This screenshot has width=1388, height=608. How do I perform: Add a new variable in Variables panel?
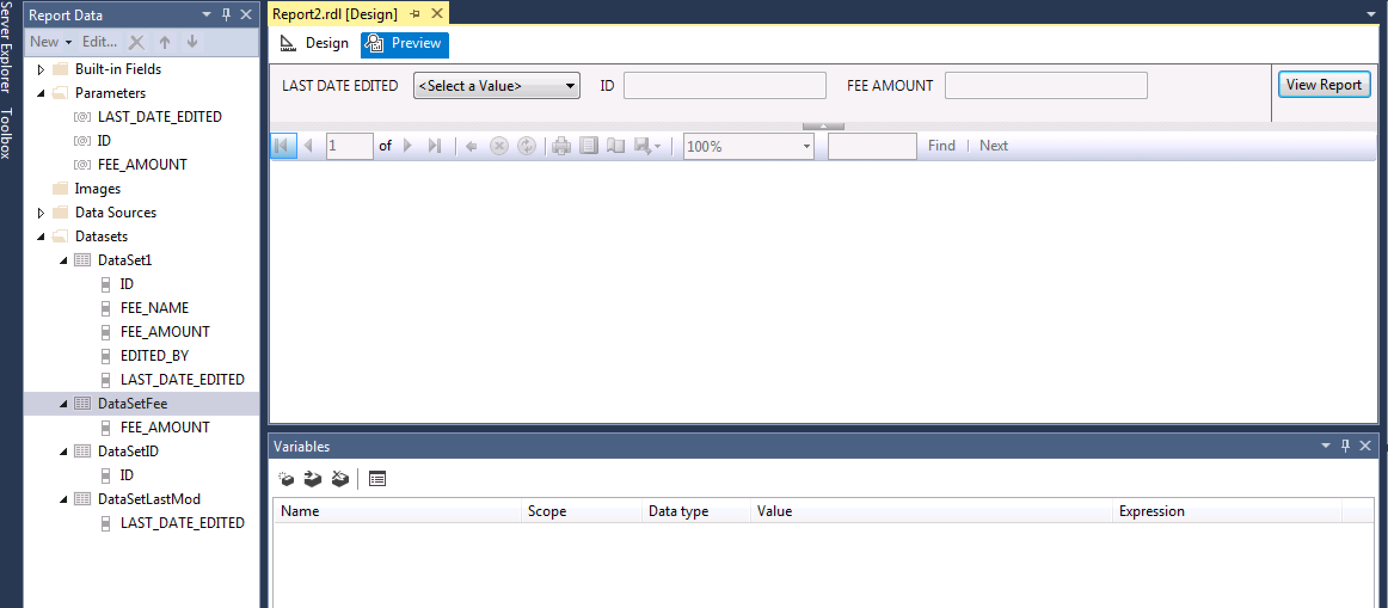pyautogui.click(x=287, y=478)
